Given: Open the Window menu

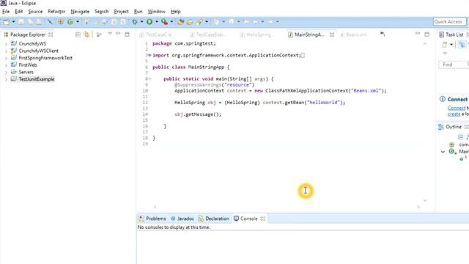Looking at the screenshot, I should [156, 12].
